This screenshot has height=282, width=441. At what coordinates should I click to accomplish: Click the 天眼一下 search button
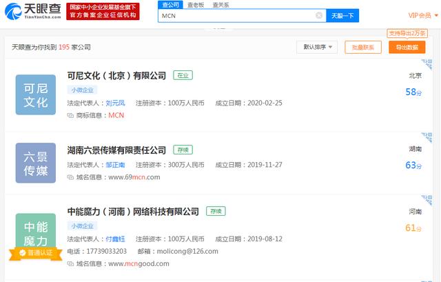[x=342, y=15]
